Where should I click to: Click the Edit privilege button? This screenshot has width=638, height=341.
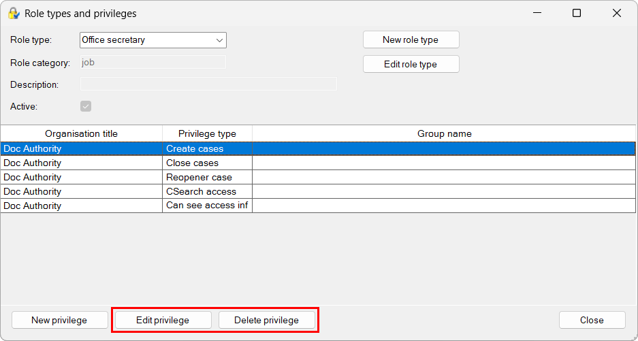coord(163,320)
